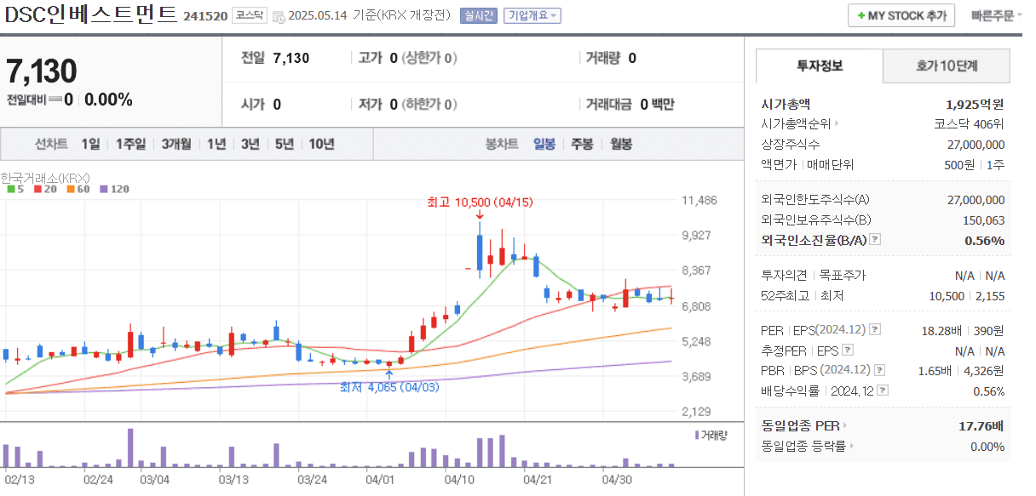1036x496 pixels.
Task: Select the 주봉 weekly candle chart
Action: tap(582, 144)
